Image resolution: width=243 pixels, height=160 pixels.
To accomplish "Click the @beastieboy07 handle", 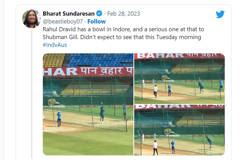I will (x=63, y=21).
